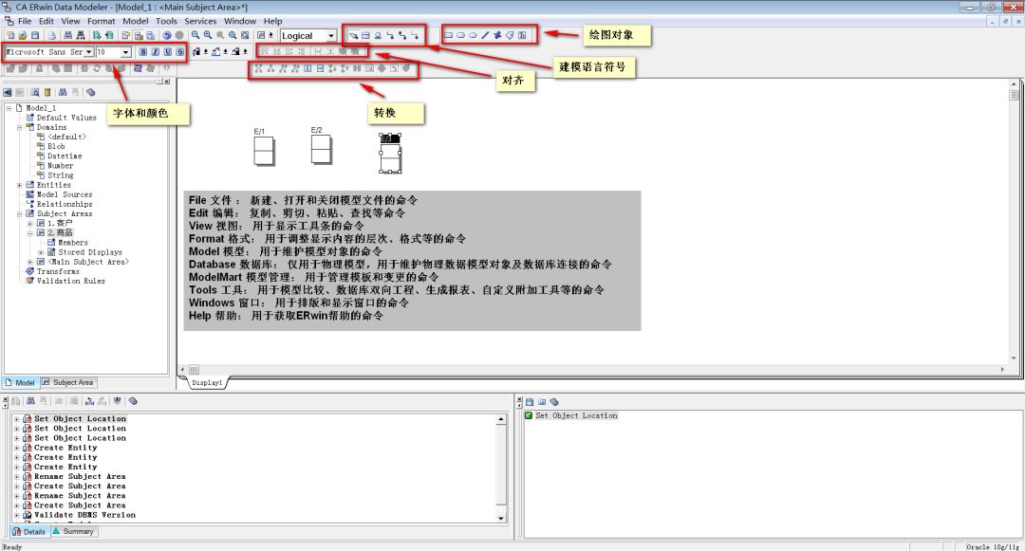The height and width of the screenshot is (551, 1025).
Task: Click the save icon in Advisories pane
Action: [530, 402]
